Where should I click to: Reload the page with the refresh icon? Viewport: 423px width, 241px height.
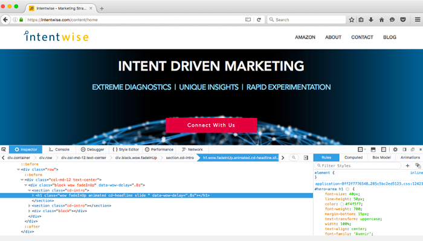pos(259,20)
